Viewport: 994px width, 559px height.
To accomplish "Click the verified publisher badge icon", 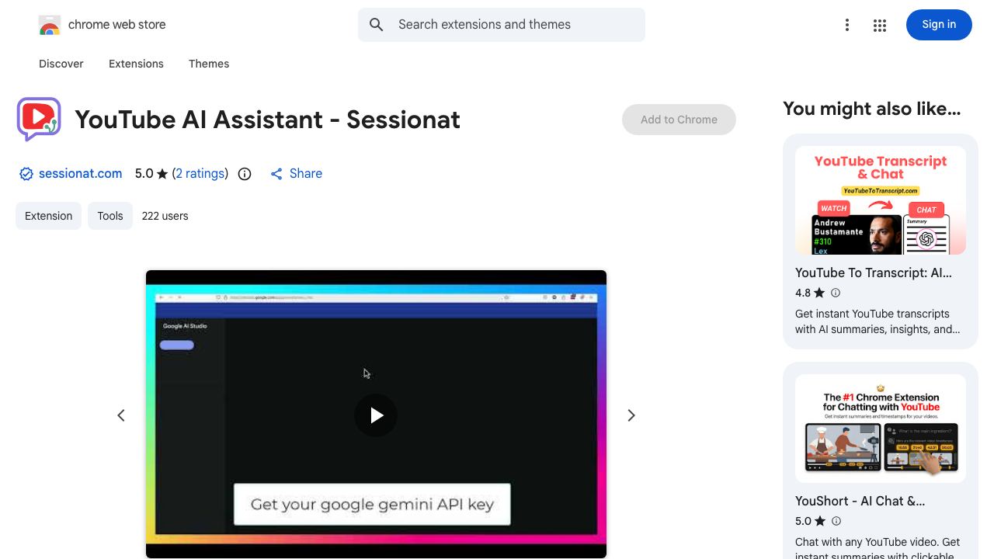I will (x=26, y=174).
